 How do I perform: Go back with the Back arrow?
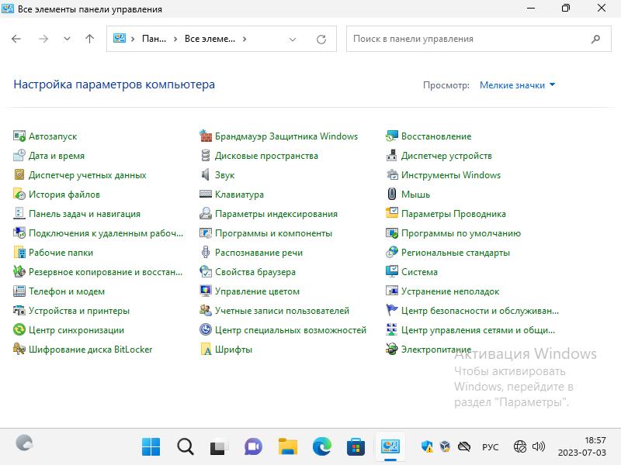tap(16, 39)
